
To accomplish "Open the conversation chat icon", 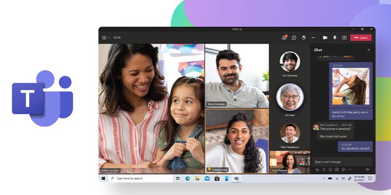I will click(294, 38).
